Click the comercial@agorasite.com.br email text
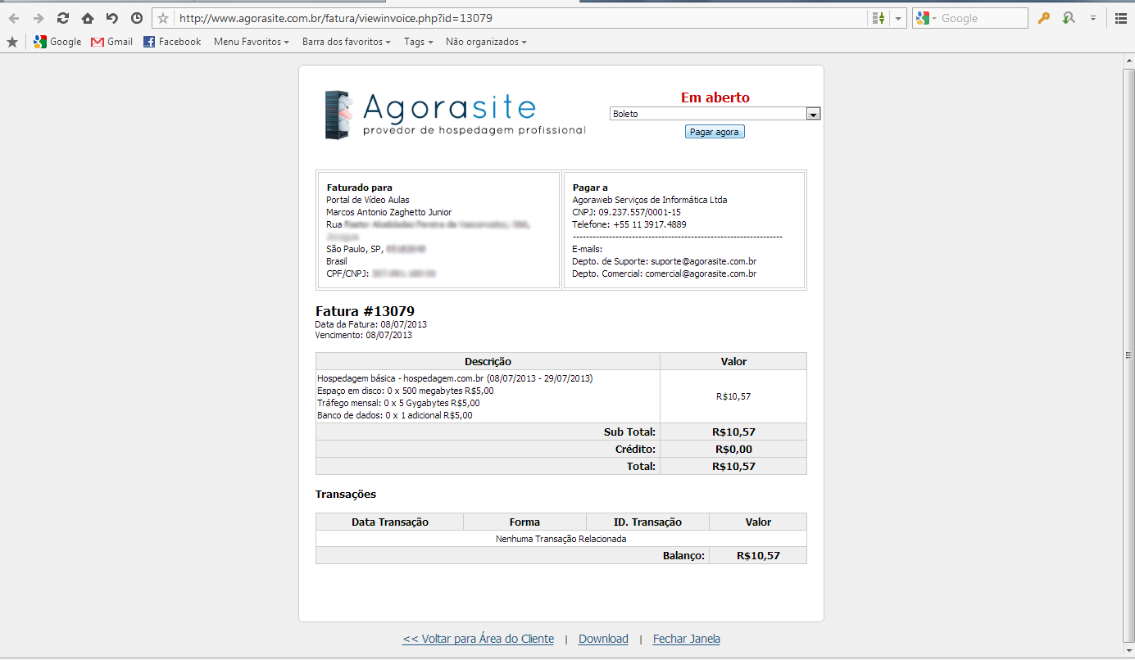The width and height of the screenshot is (1135, 660). click(701, 273)
